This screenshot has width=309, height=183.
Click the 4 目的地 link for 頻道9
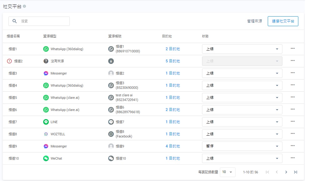click(173, 146)
